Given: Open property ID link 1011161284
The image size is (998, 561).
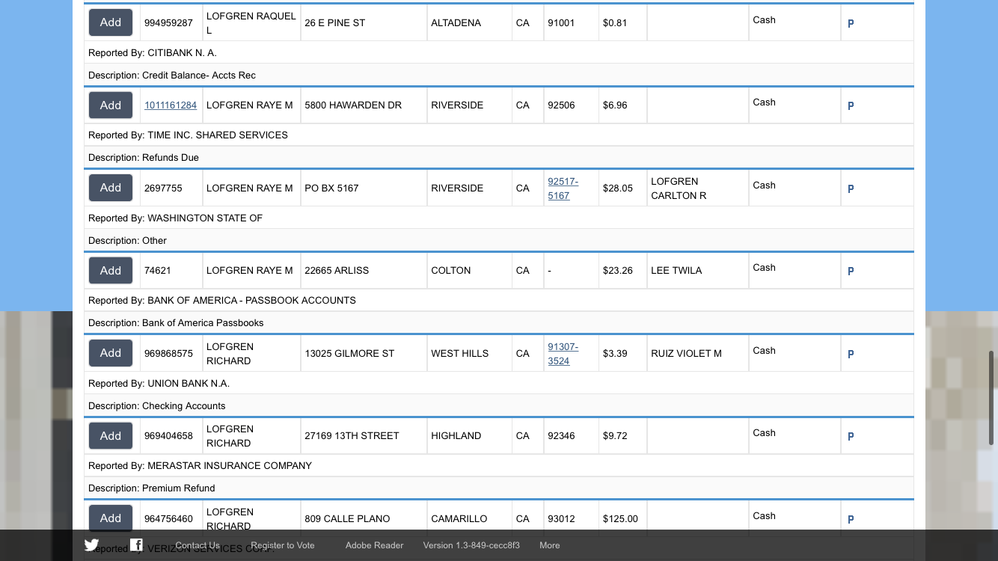Looking at the screenshot, I should 171,105.
